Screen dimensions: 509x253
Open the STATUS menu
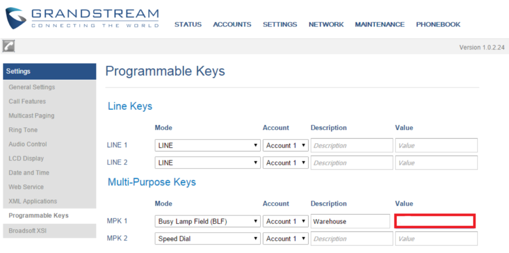click(188, 24)
